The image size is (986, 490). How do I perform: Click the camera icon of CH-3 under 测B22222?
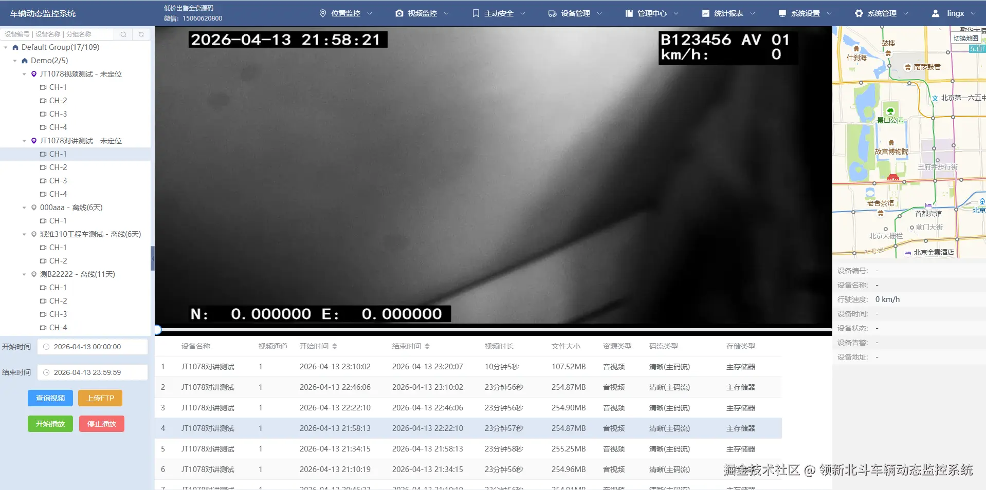pyautogui.click(x=43, y=314)
